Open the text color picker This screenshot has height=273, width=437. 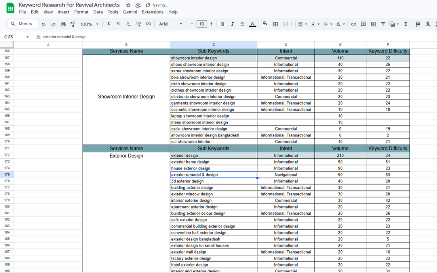click(252, 24)
